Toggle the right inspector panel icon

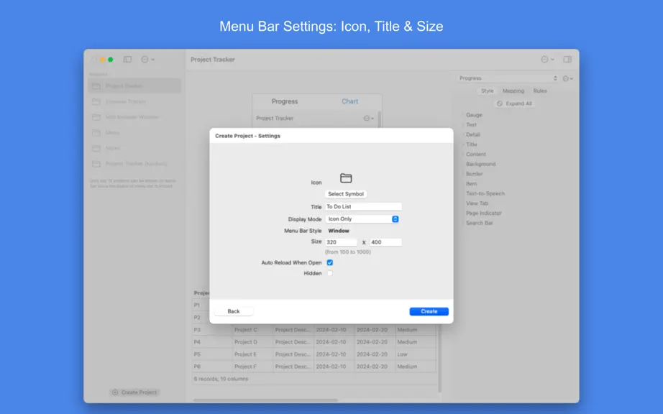point(567,60)
